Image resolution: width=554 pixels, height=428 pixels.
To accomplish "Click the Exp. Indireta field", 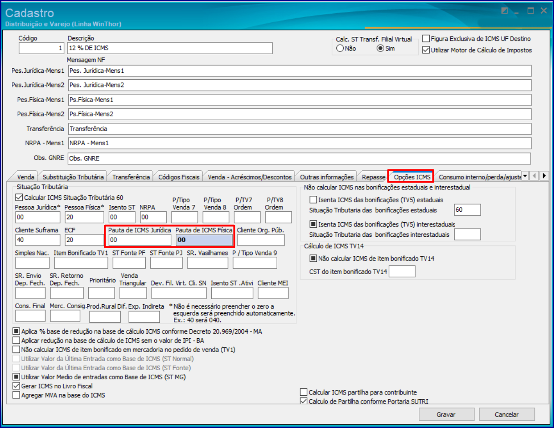I will click(x=144, y=316).
